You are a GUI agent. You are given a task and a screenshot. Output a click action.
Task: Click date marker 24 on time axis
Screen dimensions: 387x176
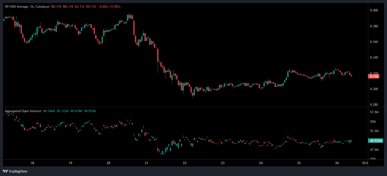click(x=261, y=163)
